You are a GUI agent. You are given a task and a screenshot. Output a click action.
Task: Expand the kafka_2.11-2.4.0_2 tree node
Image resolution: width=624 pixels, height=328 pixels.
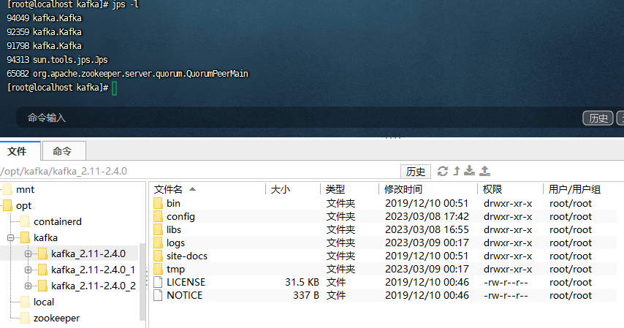click(28, 286)
